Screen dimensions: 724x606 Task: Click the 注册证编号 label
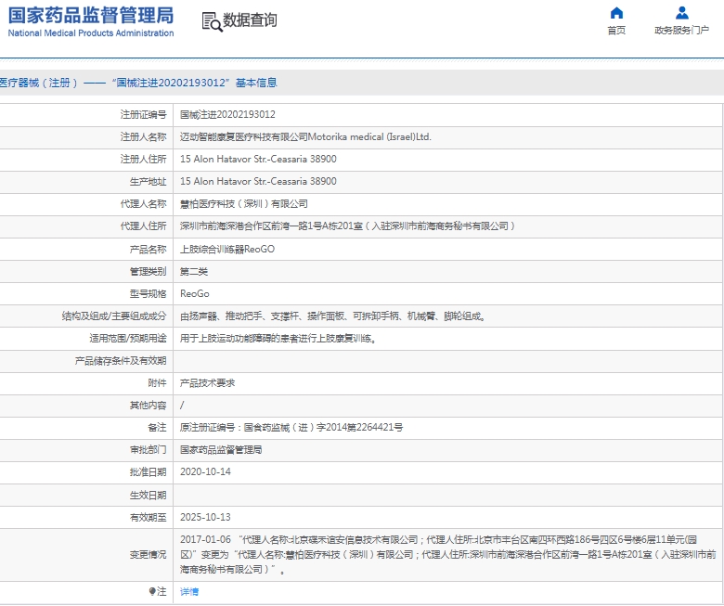(x=143, y=114)
